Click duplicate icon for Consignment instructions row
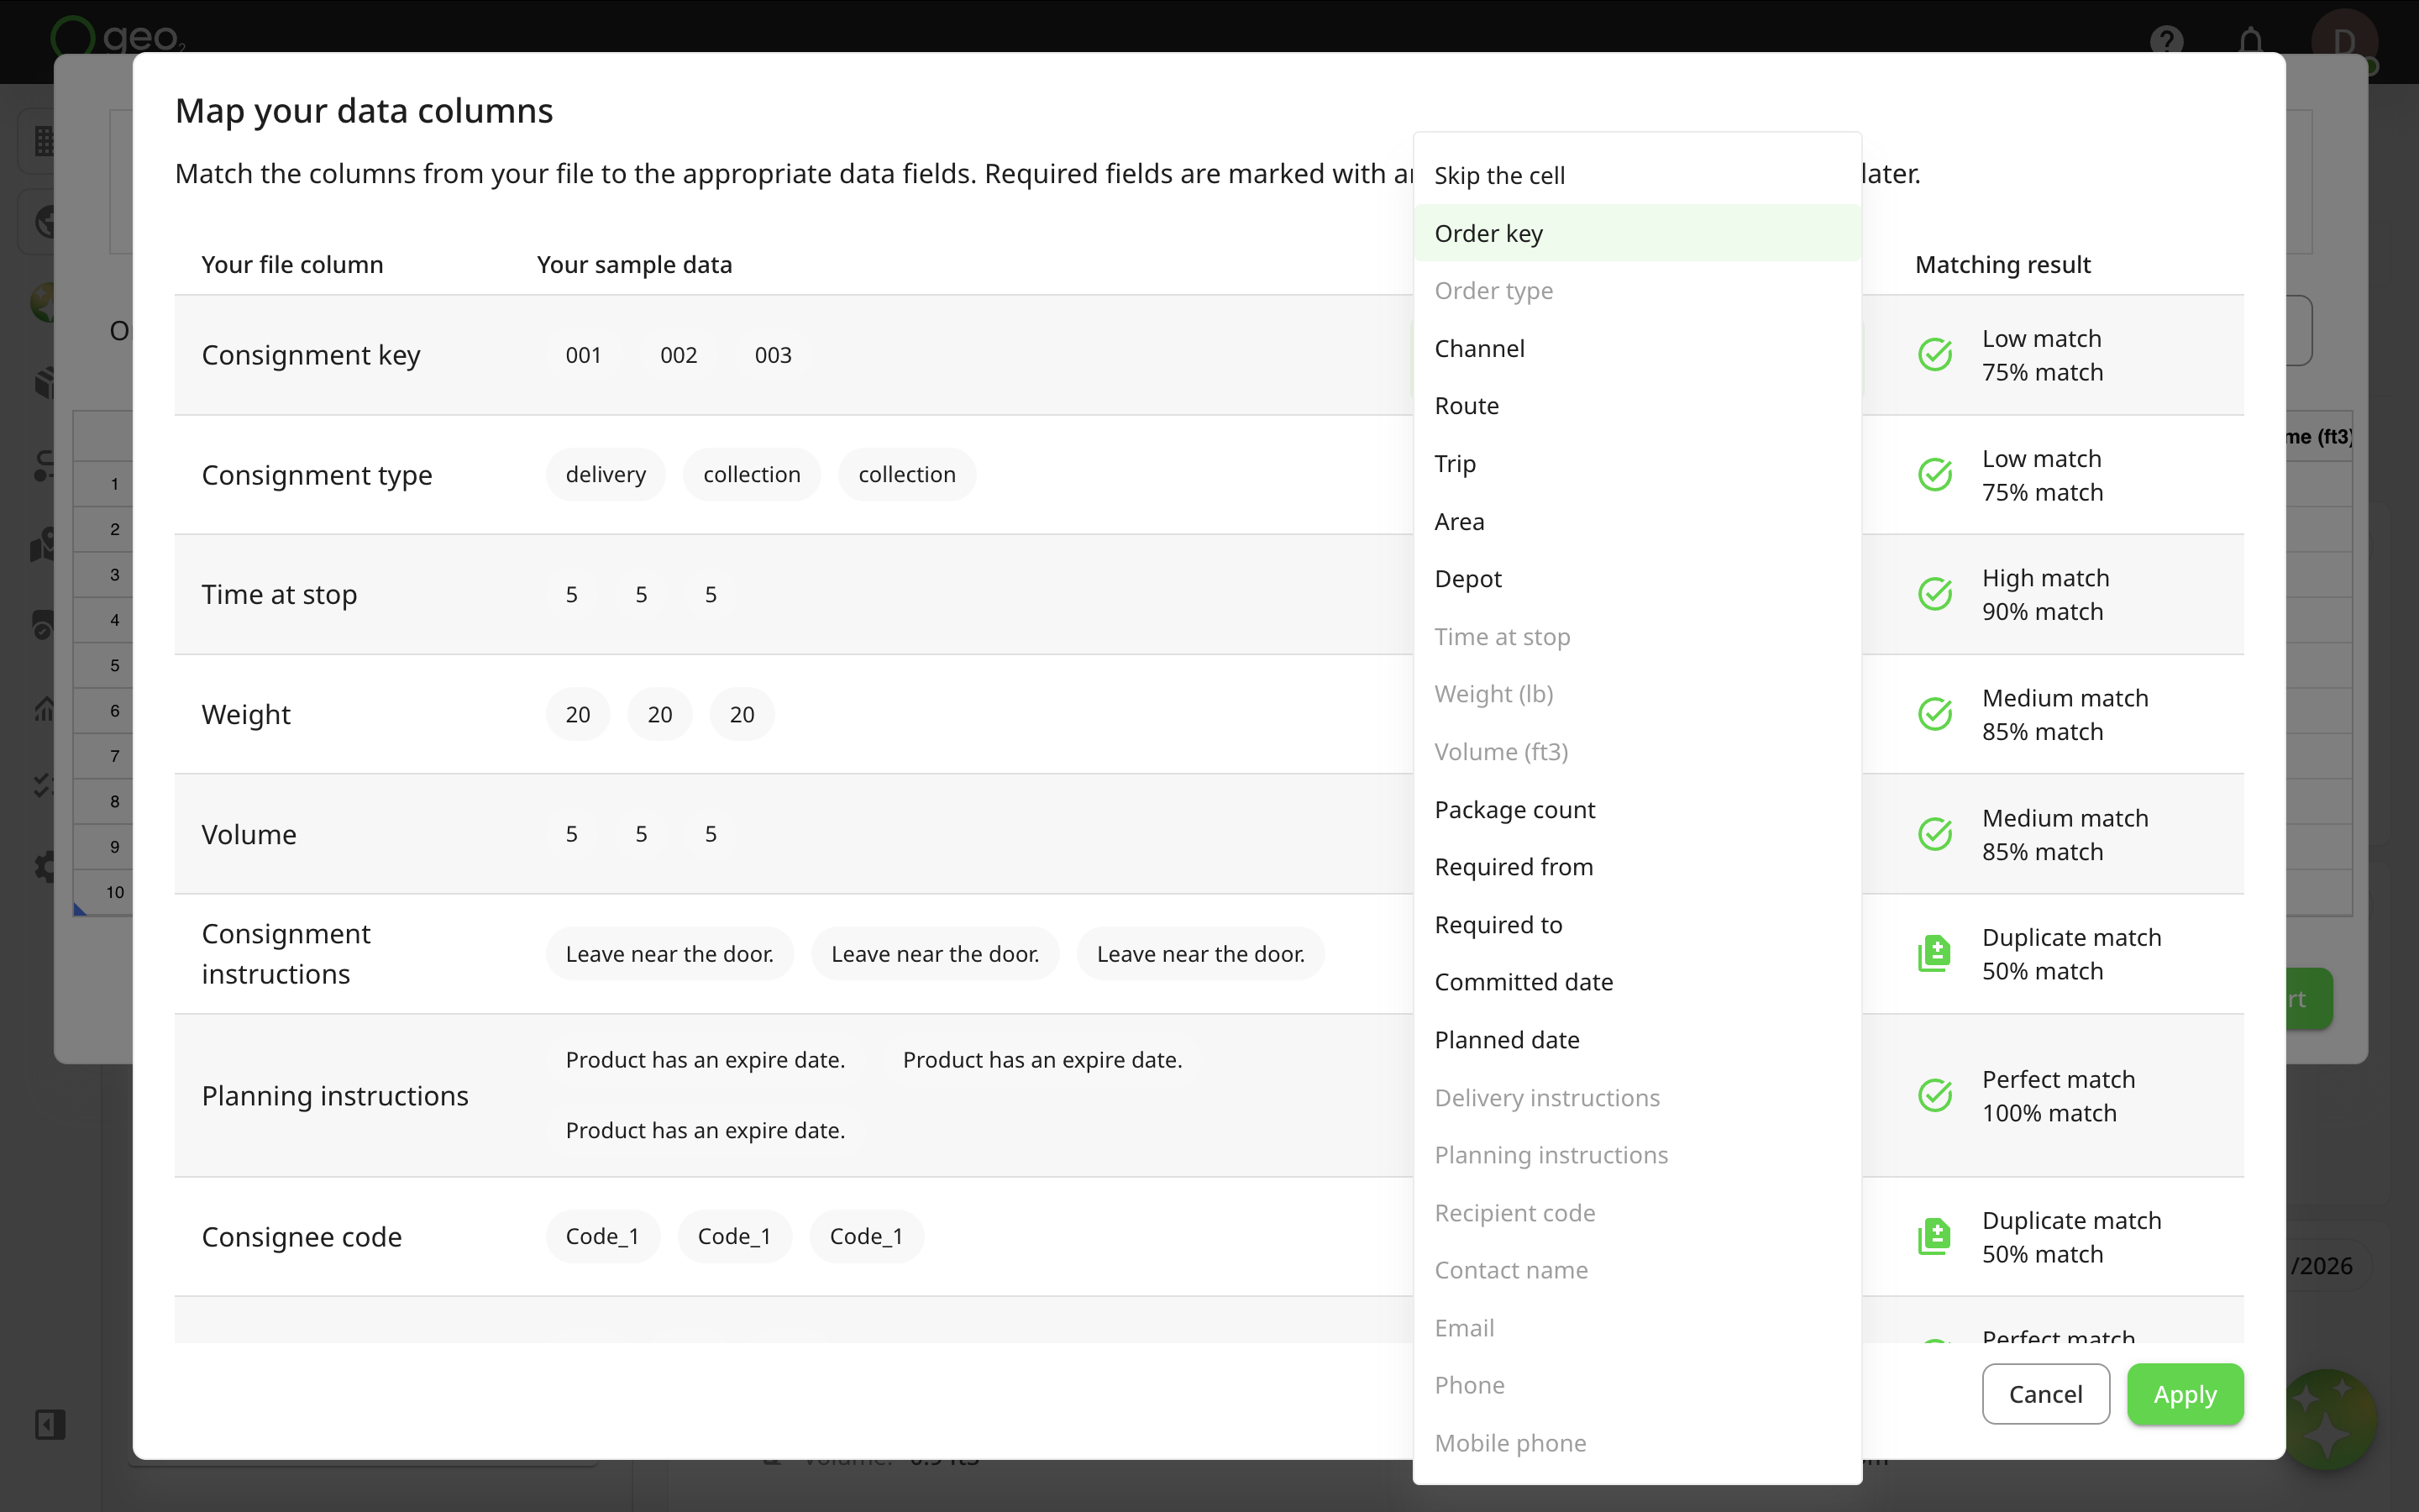Image resolution: width=2419 pixels, height=1512 pixels. 1934,954
